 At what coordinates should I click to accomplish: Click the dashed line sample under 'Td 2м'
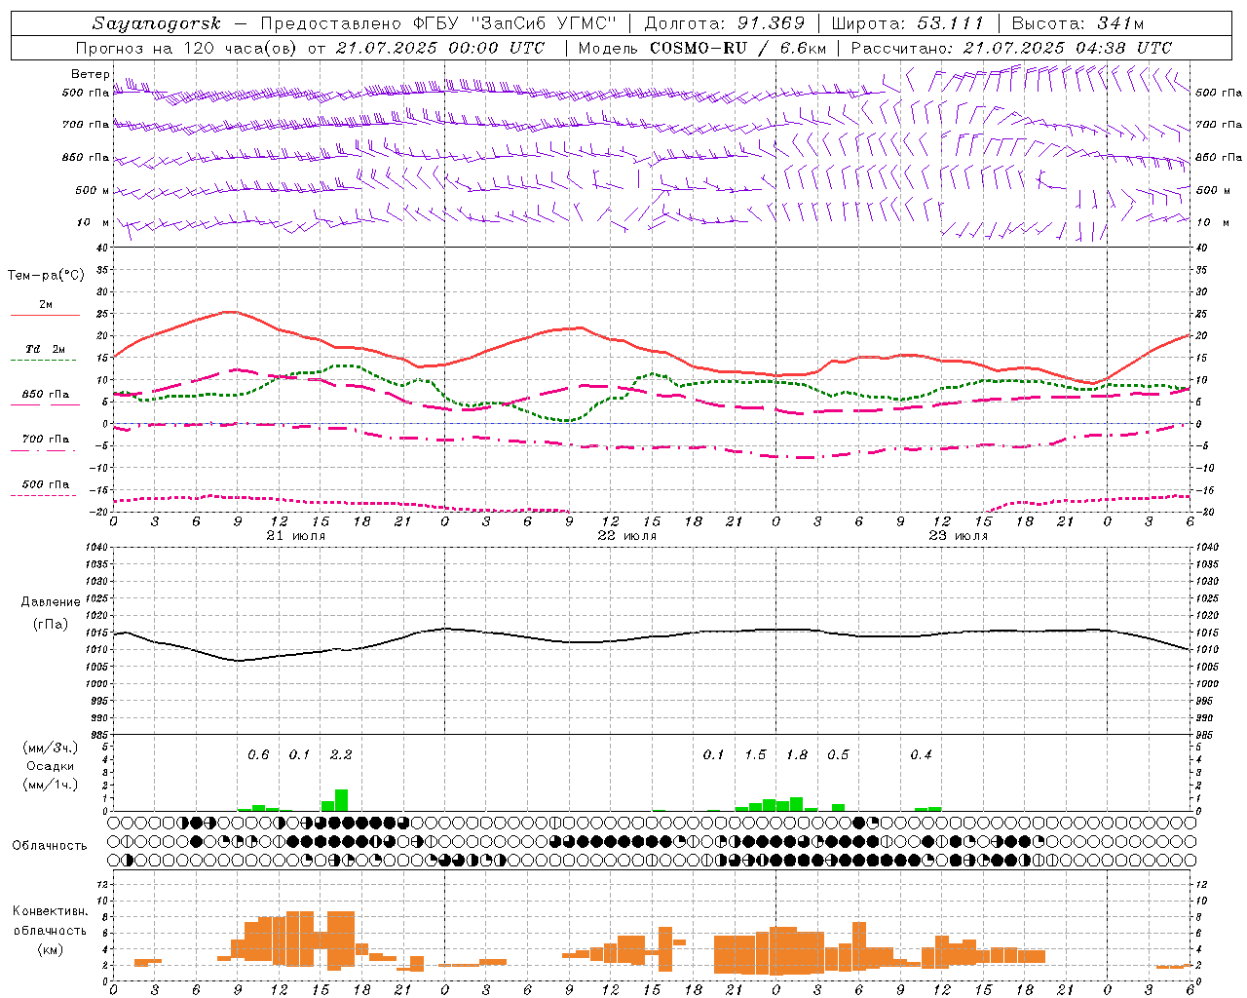[x=44, y=361]
